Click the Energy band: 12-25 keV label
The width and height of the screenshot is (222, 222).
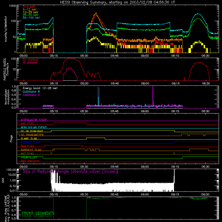click(40, 88)
